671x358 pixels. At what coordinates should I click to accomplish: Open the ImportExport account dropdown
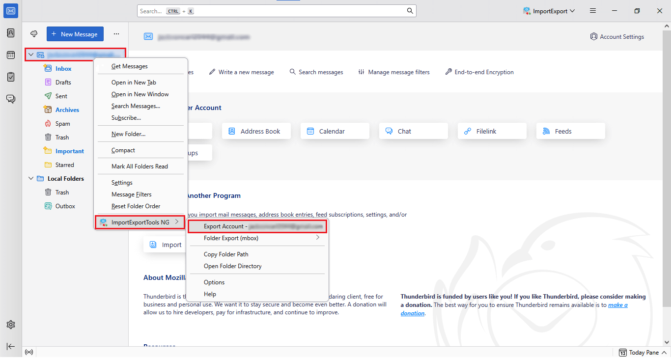click(x=549, y=10)
